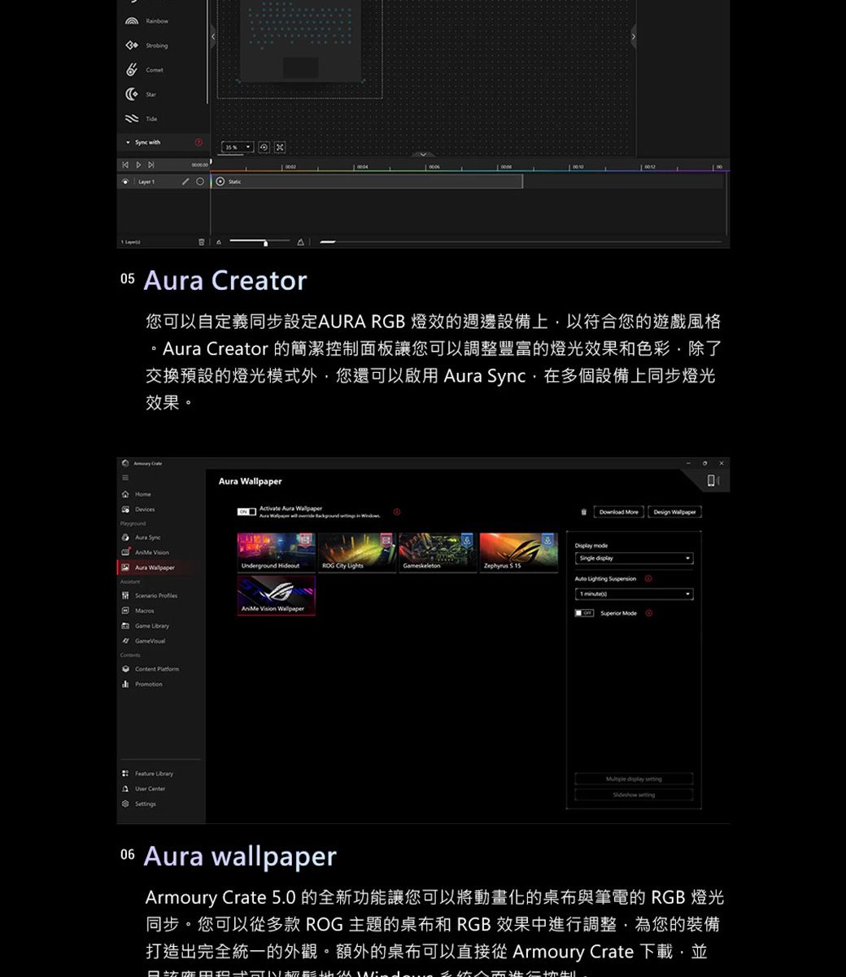The height and width of the screenshot is (977, 846).
Task: Select the Static effect block on Layer 1
Action: [367, 182]
